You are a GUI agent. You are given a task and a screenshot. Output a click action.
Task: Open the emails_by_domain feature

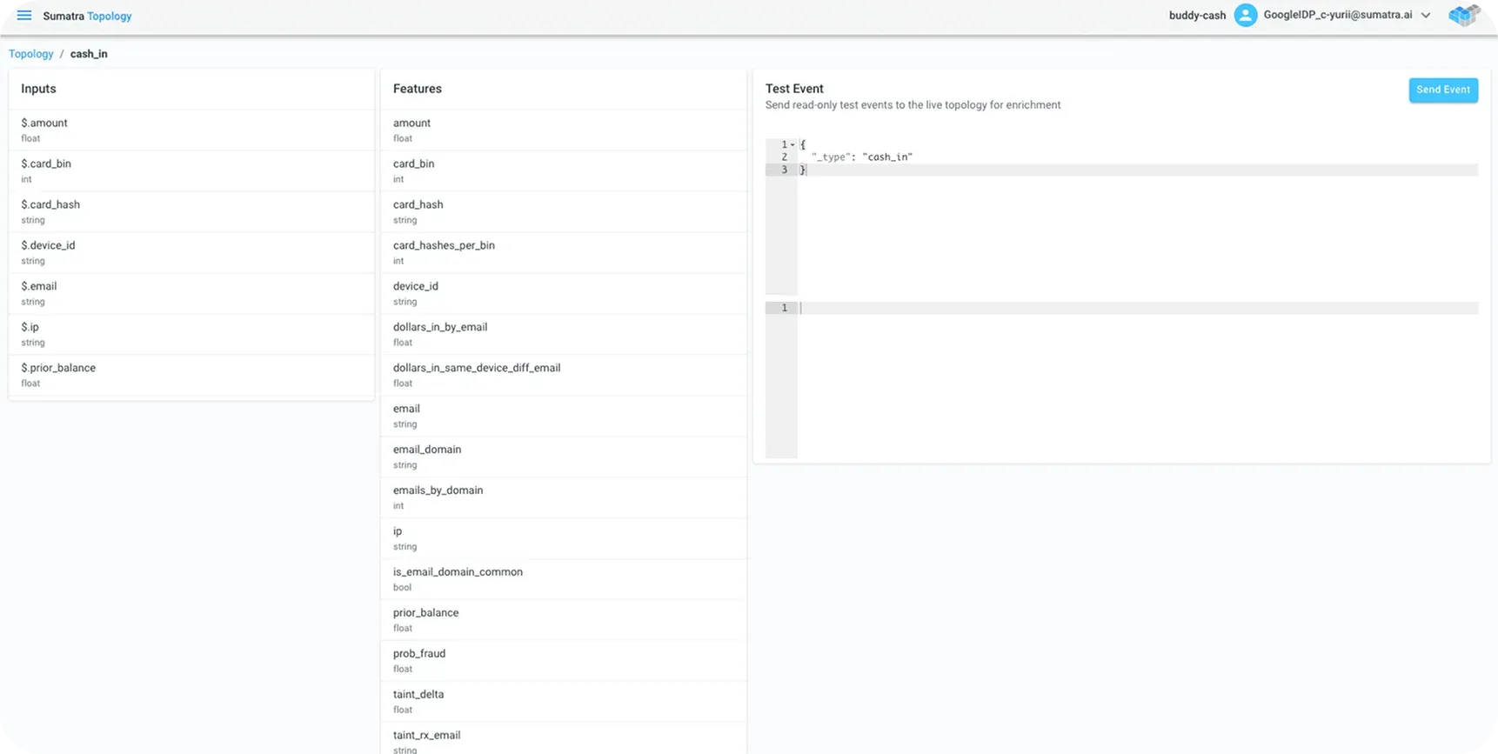(564, 497)
